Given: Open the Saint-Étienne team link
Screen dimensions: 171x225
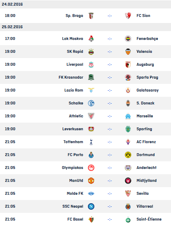Looking at the screenshot, I should point(149,219).
